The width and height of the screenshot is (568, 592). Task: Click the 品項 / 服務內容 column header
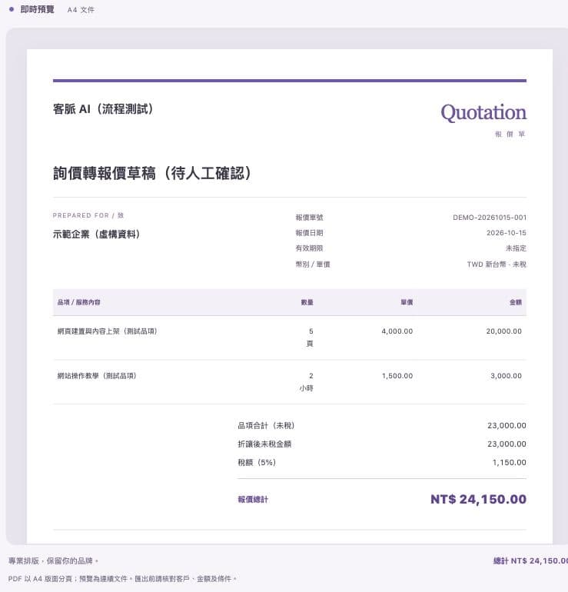(79, 302)
